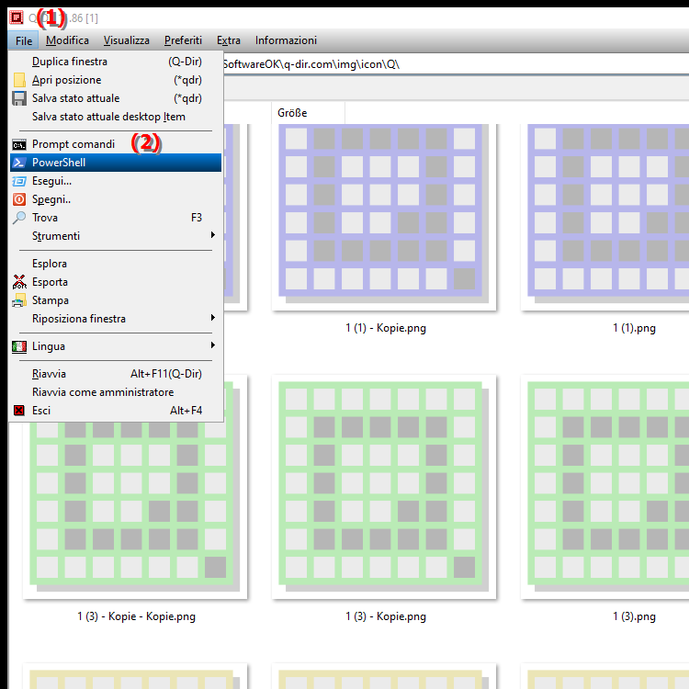Click the floppy disk icon for Salva stato attuale

pos(19,98)
